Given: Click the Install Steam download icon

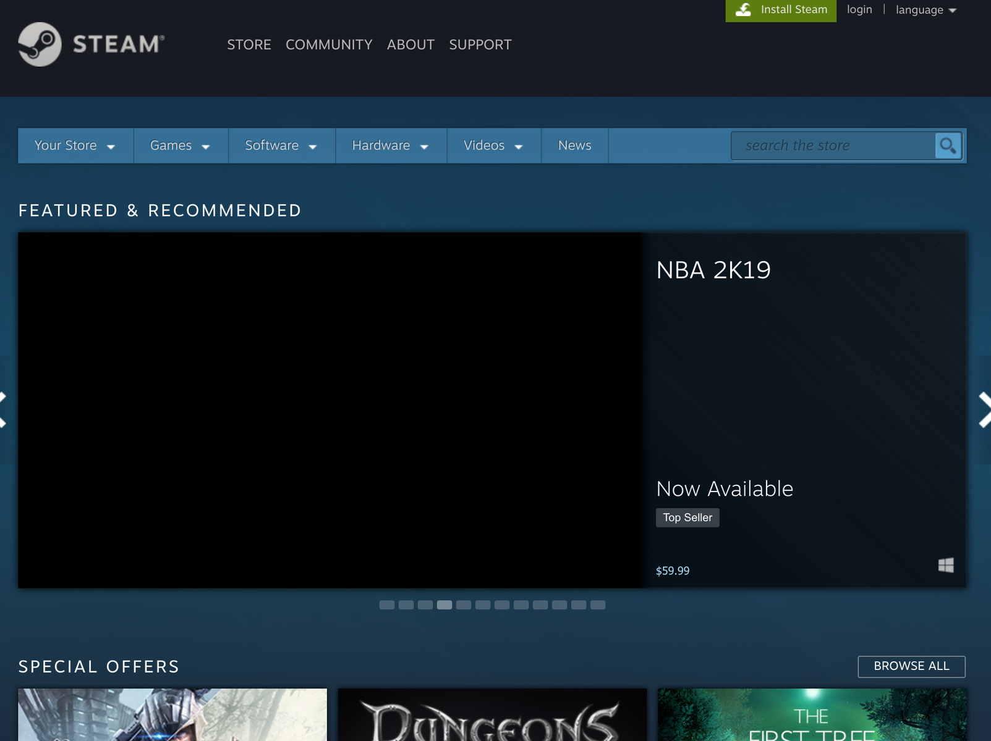Looking at the screenshot, I should tap(743, 10).
